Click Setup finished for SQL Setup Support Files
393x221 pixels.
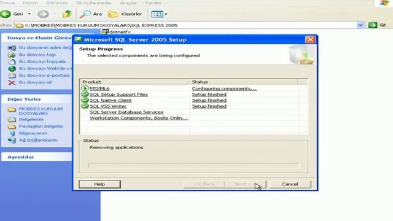(x=209, y=95)
